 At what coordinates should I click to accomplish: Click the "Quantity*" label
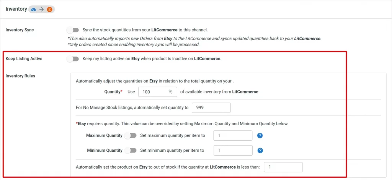113,92
